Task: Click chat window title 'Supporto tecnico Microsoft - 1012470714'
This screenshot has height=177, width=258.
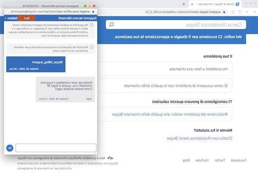Action: [51, 6]
